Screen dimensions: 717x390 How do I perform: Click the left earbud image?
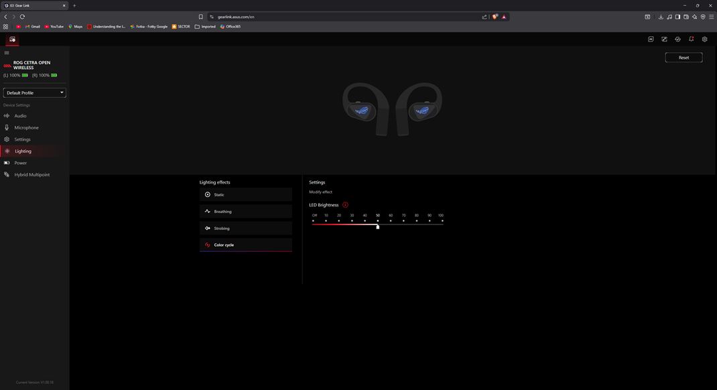tap(365, 109)
